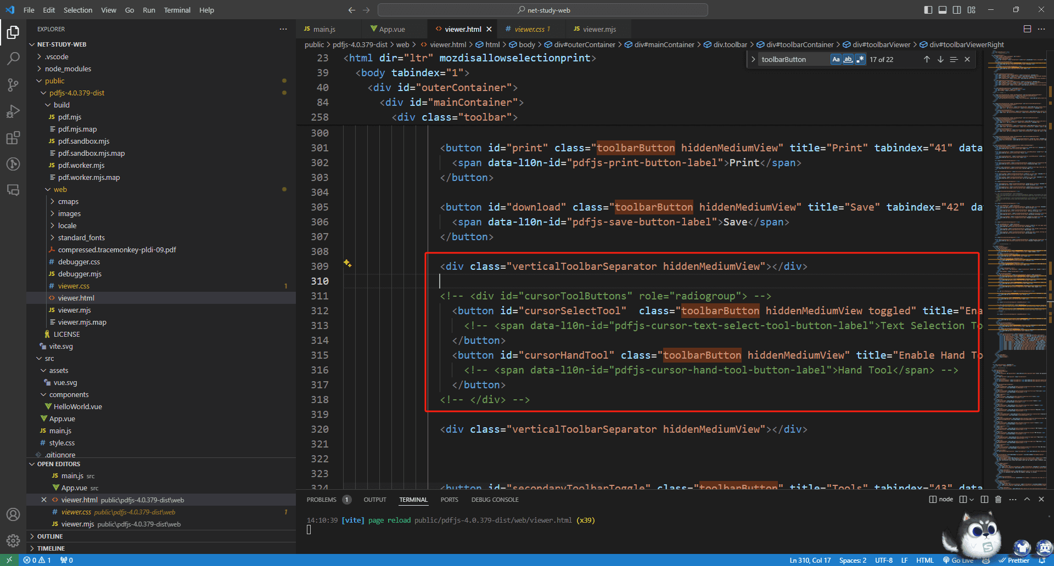Show the OUTPUT panel tab

(x=375, y=500)
